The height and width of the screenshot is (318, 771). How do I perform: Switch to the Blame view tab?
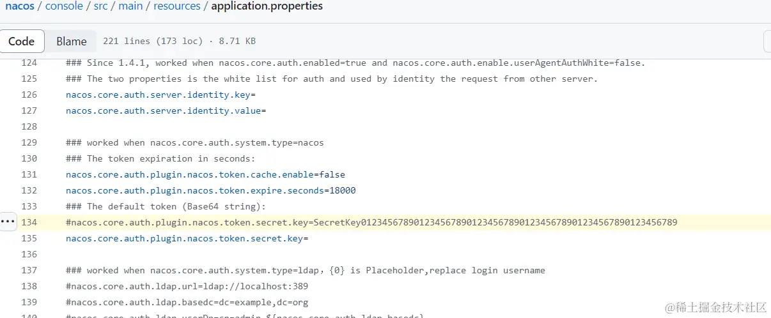click(x=71, y=42)
